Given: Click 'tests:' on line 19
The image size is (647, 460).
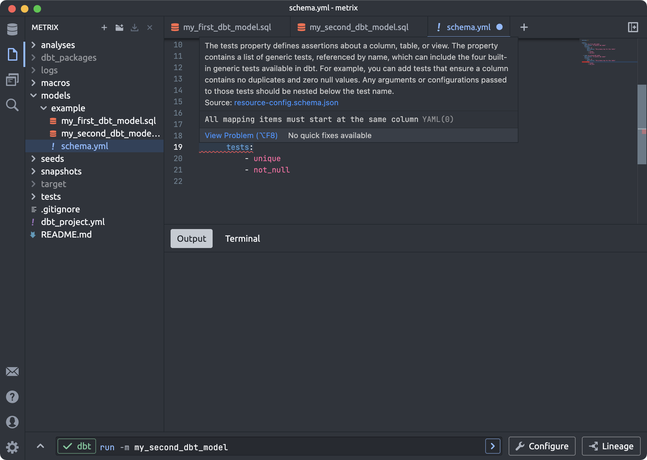Looking at the screenshot, I should click(240, 147).
